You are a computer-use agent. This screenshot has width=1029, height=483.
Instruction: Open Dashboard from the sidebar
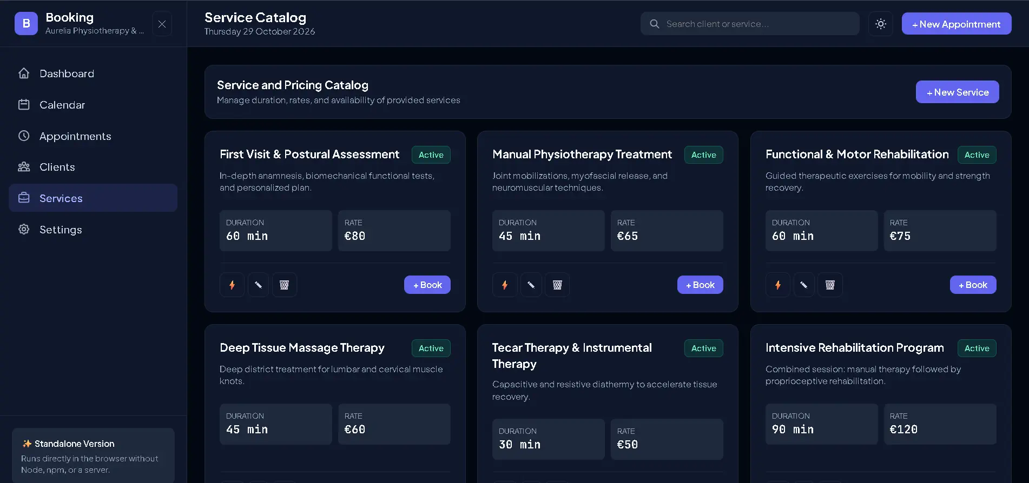93,73
